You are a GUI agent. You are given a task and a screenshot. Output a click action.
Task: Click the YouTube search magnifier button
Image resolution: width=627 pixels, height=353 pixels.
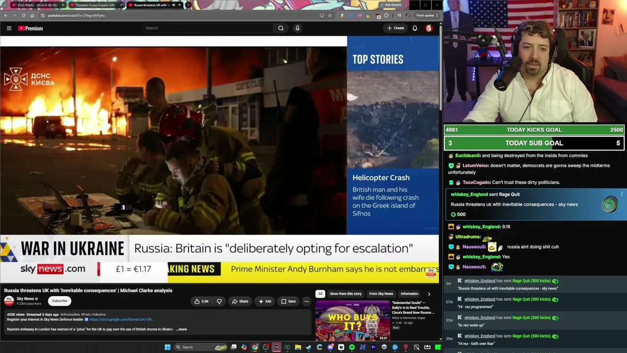(281, 28)
